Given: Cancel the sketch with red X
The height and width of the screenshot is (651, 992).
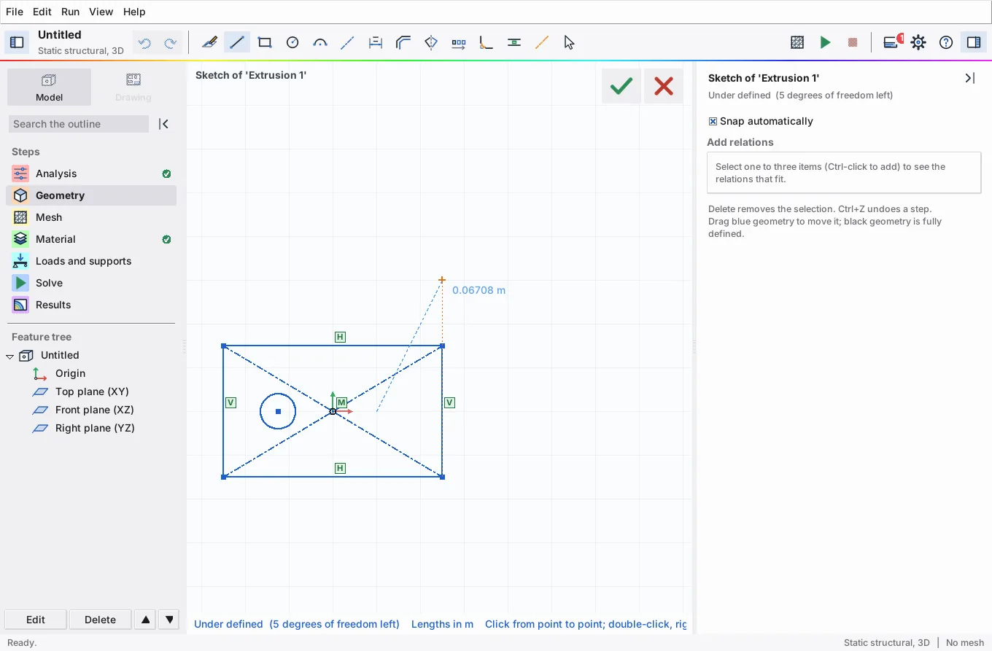Looking at the screenshot, I should 664,86.
